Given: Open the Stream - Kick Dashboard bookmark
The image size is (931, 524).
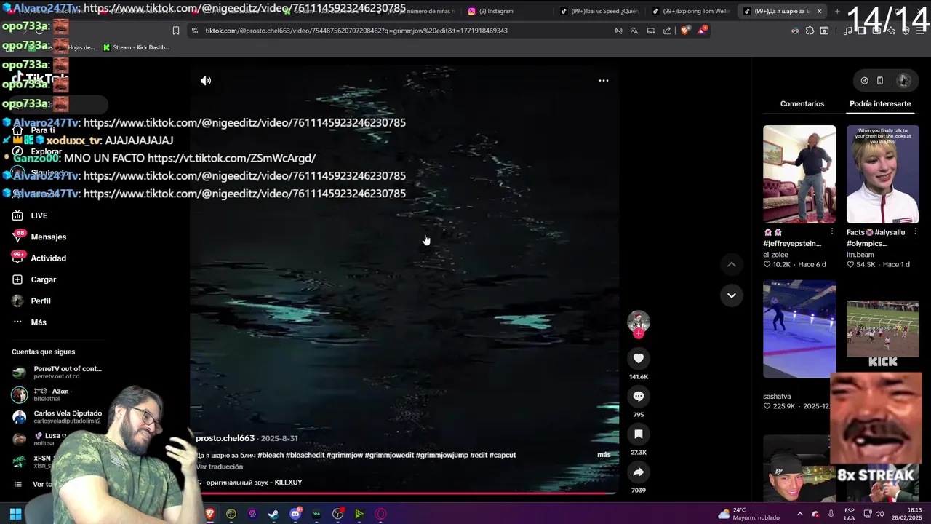Looking at the screenshot, I should click(x=136, y=47).
